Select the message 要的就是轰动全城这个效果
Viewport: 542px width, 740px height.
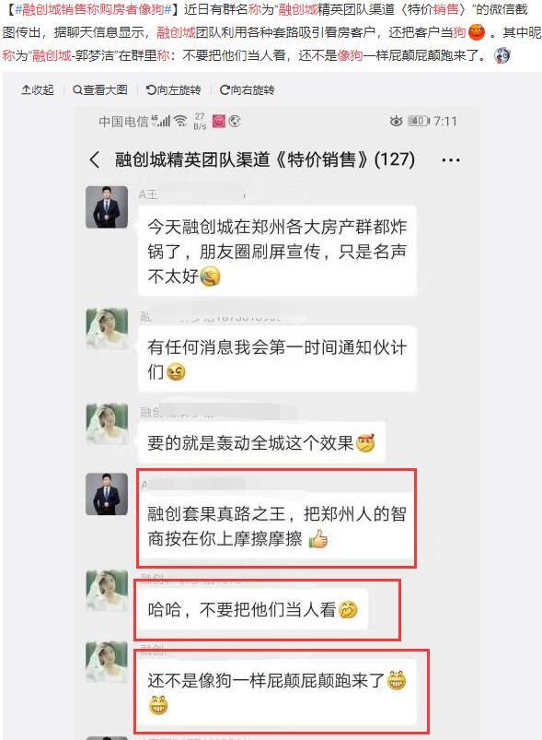pyautogui.click(x=261, y=442)
